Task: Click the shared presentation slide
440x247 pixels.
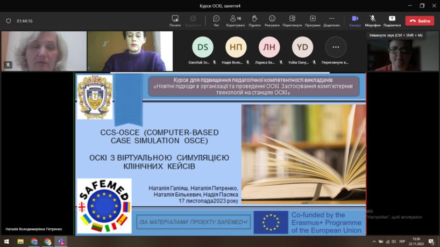Action: click(x=221, y=154)
